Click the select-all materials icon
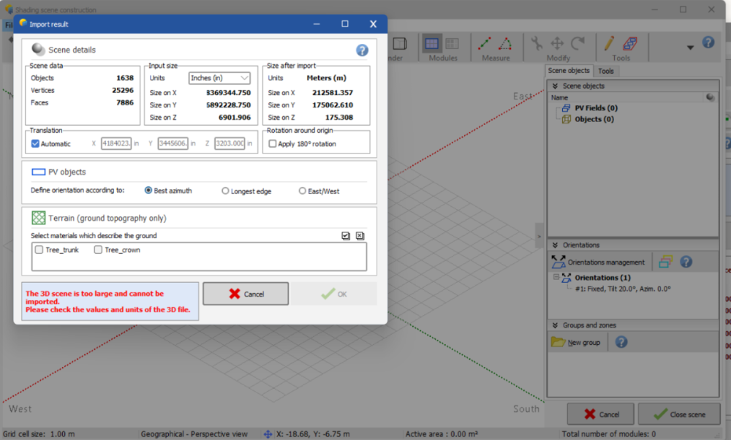 [346, 235]
